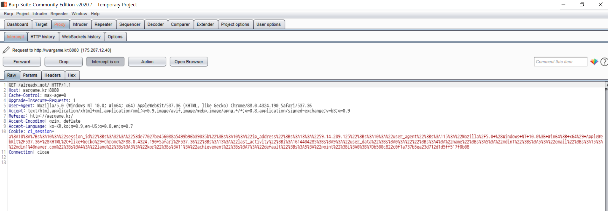This screenshot has height=211, width=608.
Task: Switch to the Dashboard tab
Action: pos(18,24)
